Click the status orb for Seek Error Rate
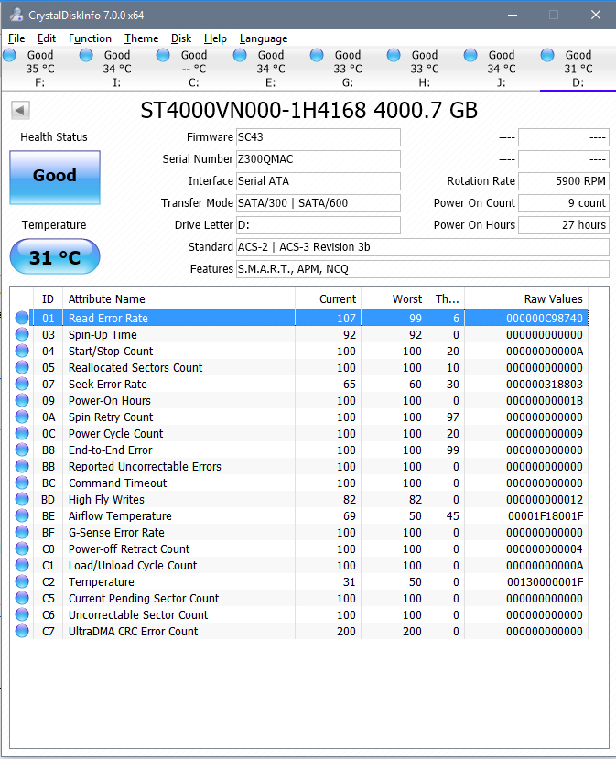Image resolution: width=616 pixels, height=759 pixels. click(x=22, y=384)
